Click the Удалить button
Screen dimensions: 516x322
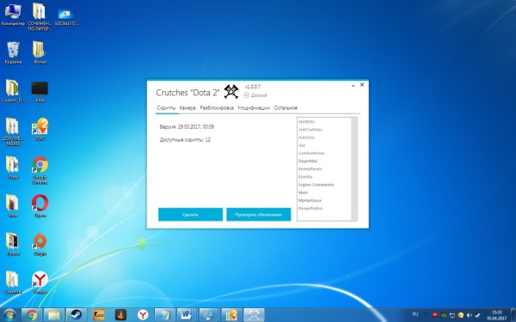[190, 215]
